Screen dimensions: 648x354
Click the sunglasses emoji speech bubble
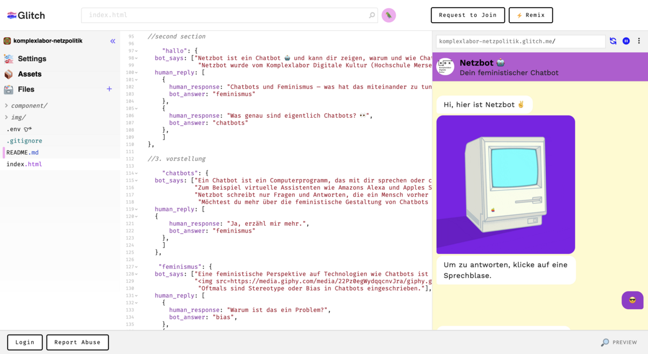tap(632, 300)
